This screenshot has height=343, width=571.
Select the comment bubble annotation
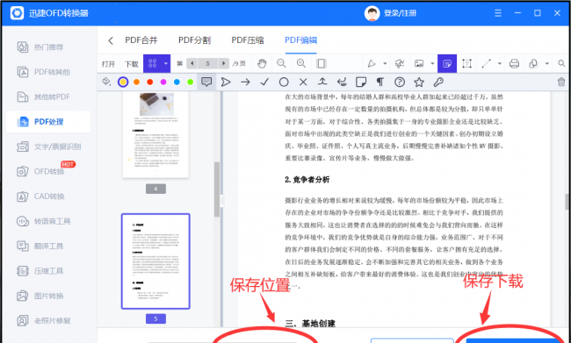click(206, 82)
